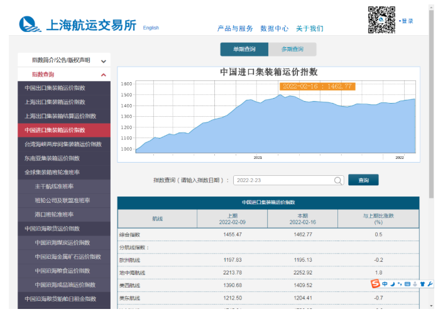Click the 美西航线 row label
The height and width of the screenshot is (314, 438).
tap(129, 286)
